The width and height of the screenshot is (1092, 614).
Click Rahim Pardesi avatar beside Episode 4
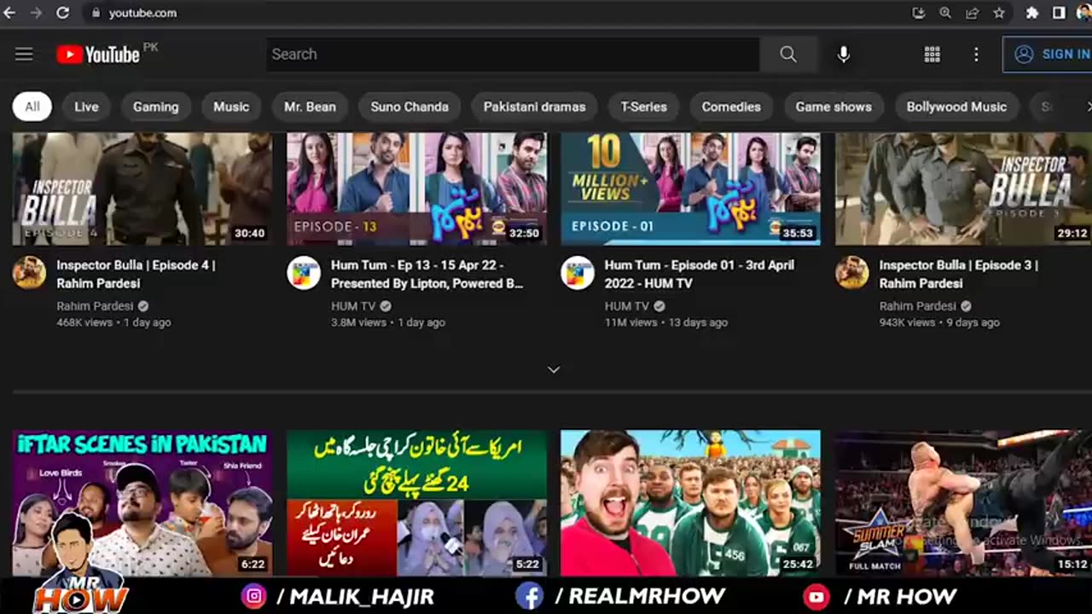tap(29, 273)
